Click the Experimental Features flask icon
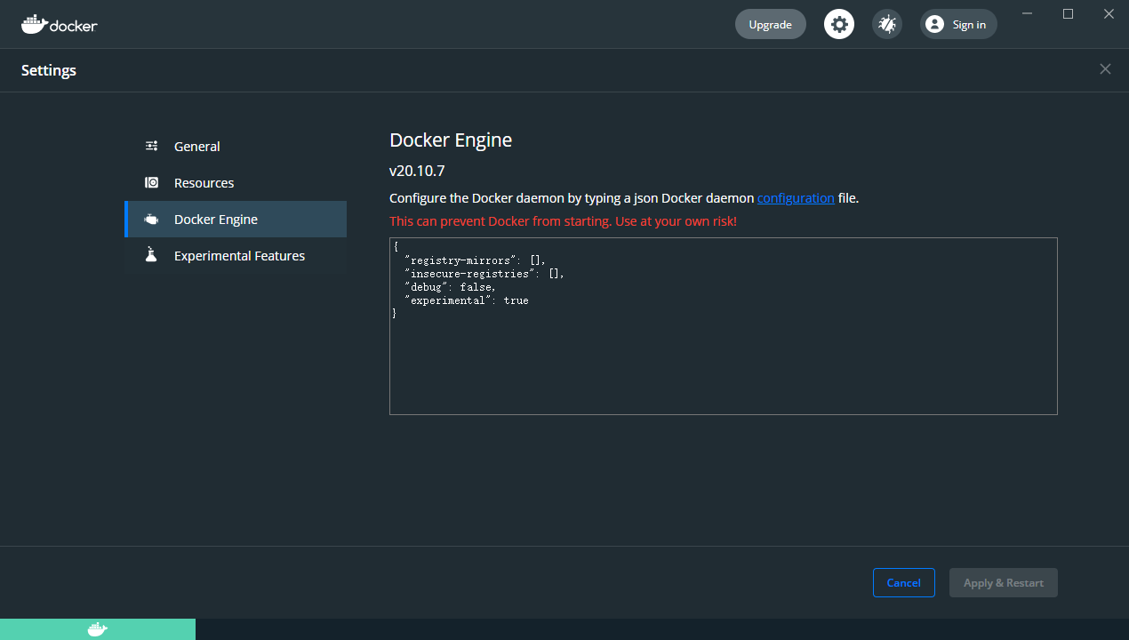Screen dimensions: 1129x640 152,255
